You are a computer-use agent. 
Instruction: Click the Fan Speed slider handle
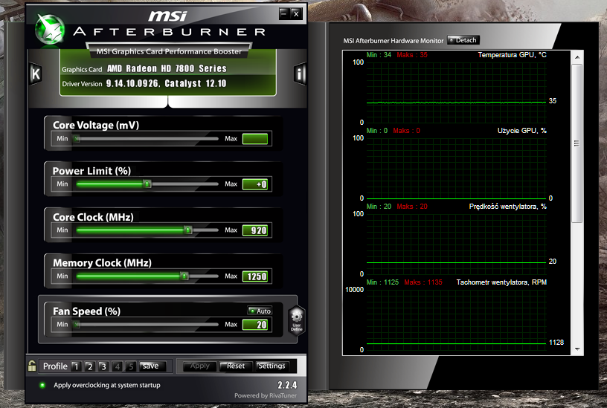click(77, 325)
